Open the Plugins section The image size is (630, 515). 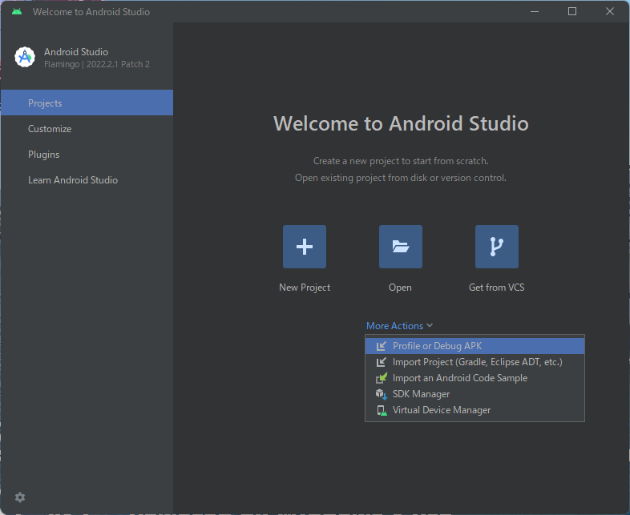point(43,155)
